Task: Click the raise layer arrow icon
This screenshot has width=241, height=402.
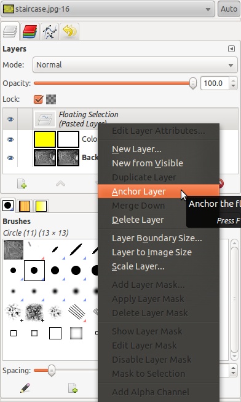Action: 60,184
